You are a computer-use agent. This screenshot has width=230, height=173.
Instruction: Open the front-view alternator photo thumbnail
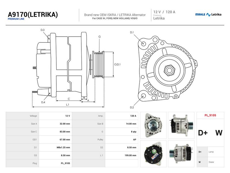point(153,125)
